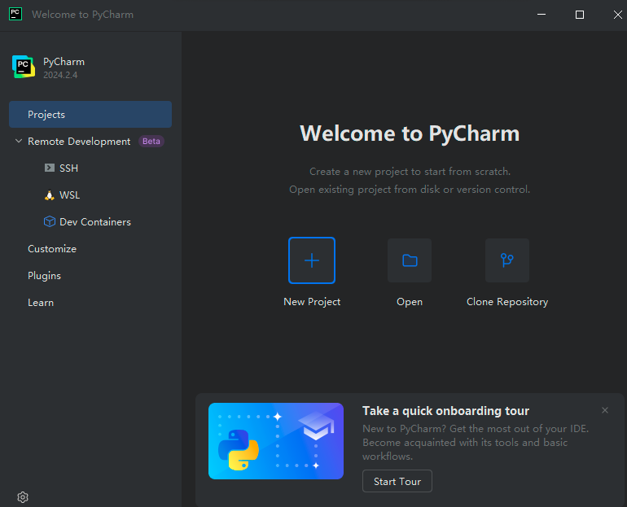Click the New Project plus icon

[x=312, y=260]
